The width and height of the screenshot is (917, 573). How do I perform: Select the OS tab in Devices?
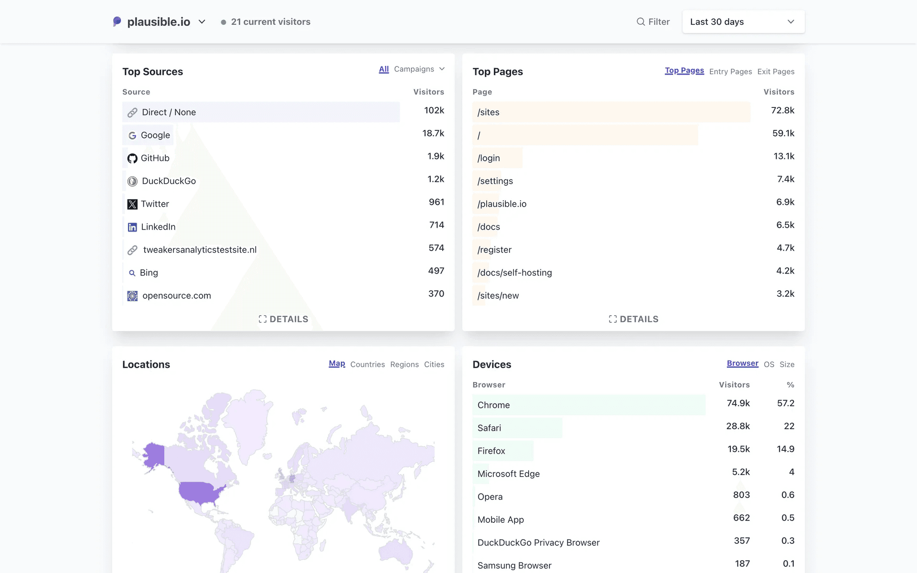tap(768, 364)
